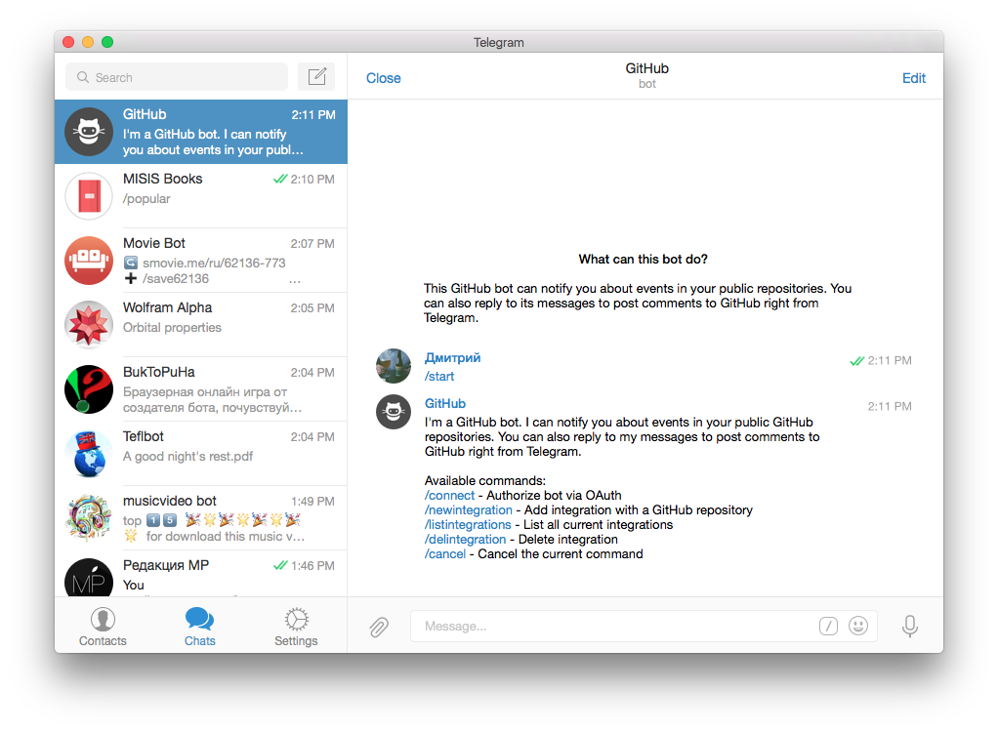The height and width of the screenshot is (731, 998).
Task: Click Дмитрий's photo avatar in conversation
Action: pos(394,366)
